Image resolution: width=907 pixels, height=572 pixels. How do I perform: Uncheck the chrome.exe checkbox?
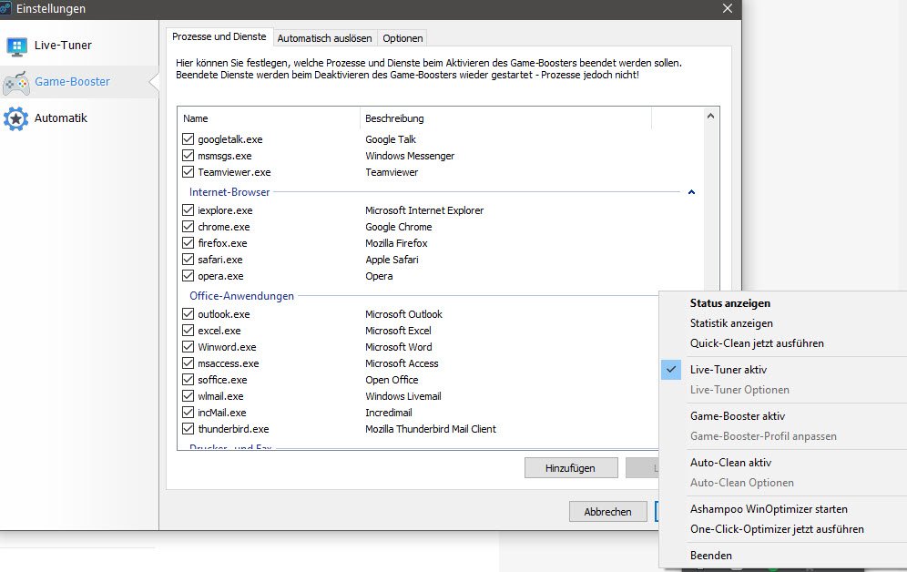[x=189, y=227]
